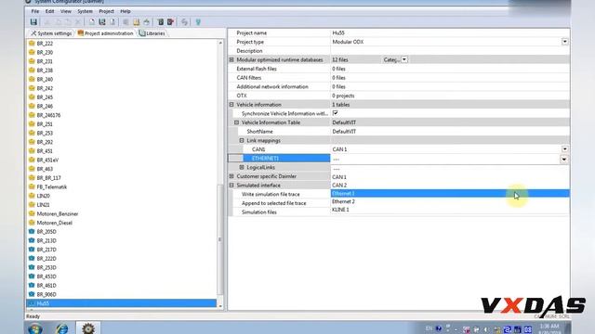Viewport: 595px width, 334px height.
Task: Expand the LogicalLinks node
Action: pyautogui.click(x=242, y=167)
